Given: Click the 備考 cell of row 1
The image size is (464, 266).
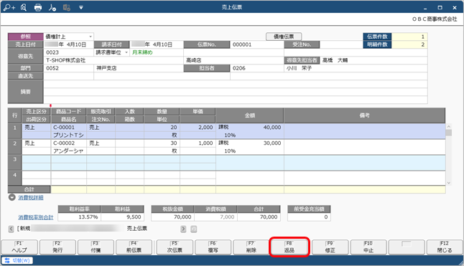Looking at the screenshot, I should (x=365, y=131).
